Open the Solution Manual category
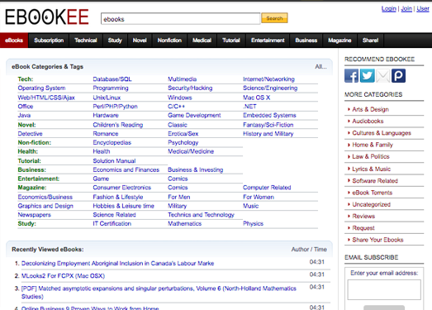 click(x=114, y=161)
